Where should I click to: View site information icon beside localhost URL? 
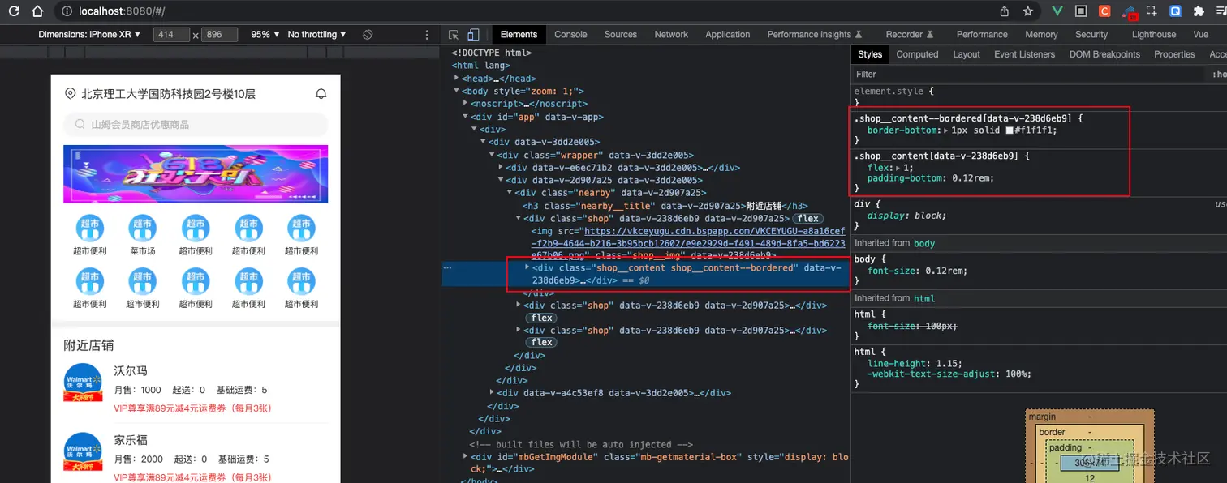point(67,11)
